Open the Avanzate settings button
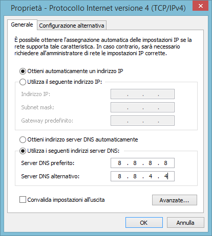 tap(175, 200)
